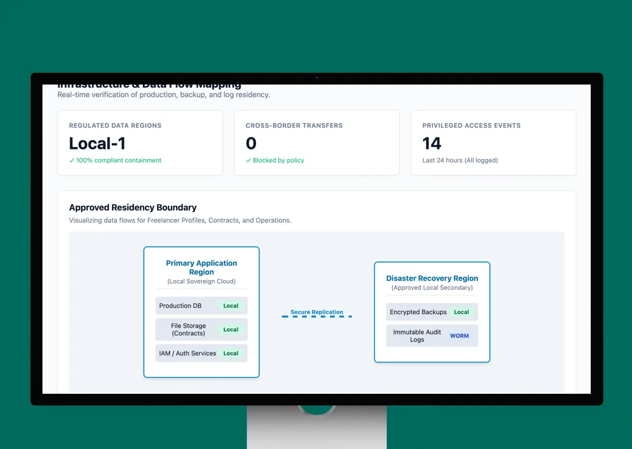Select the IAM / Auth Services row
The width and height of the screenshot is (632, 449).
point(202,353)
